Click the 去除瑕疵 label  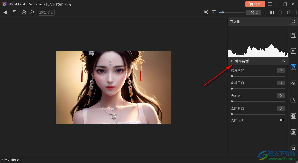tap(237, 120)
